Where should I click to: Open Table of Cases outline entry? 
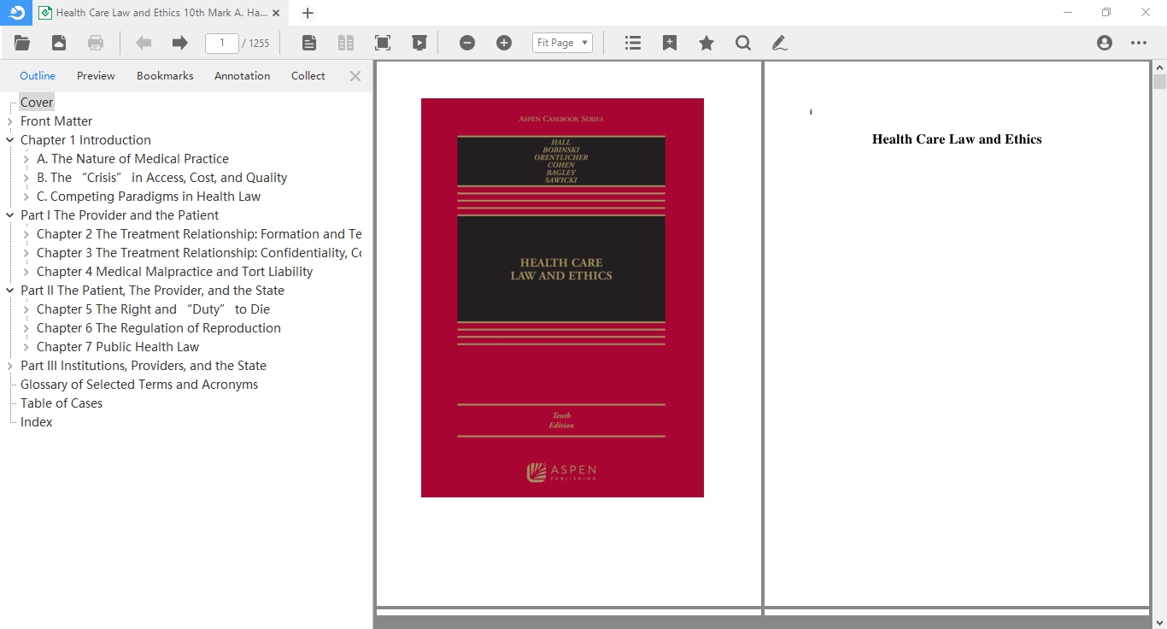tap(62, 403)
